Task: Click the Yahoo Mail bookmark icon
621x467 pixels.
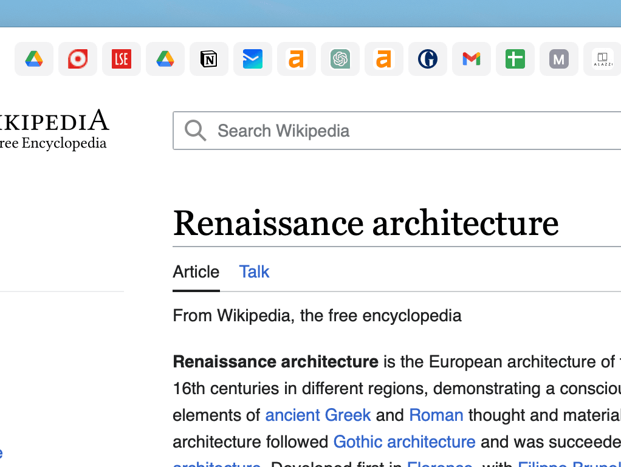Action: 253,59
